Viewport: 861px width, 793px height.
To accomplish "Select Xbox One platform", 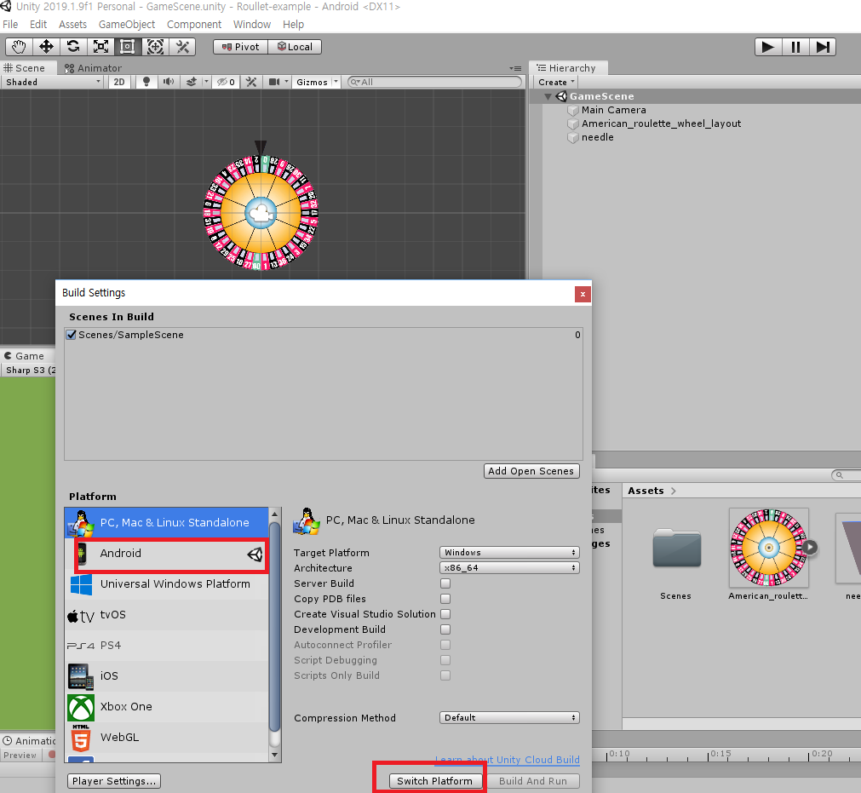I will [x=166, y=707].
